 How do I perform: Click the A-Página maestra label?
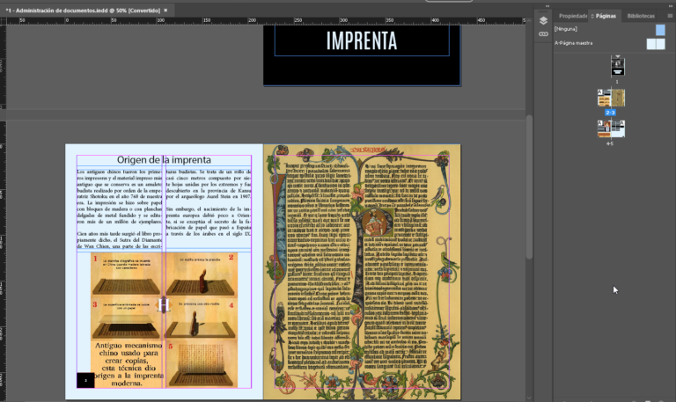click(573, 43)
